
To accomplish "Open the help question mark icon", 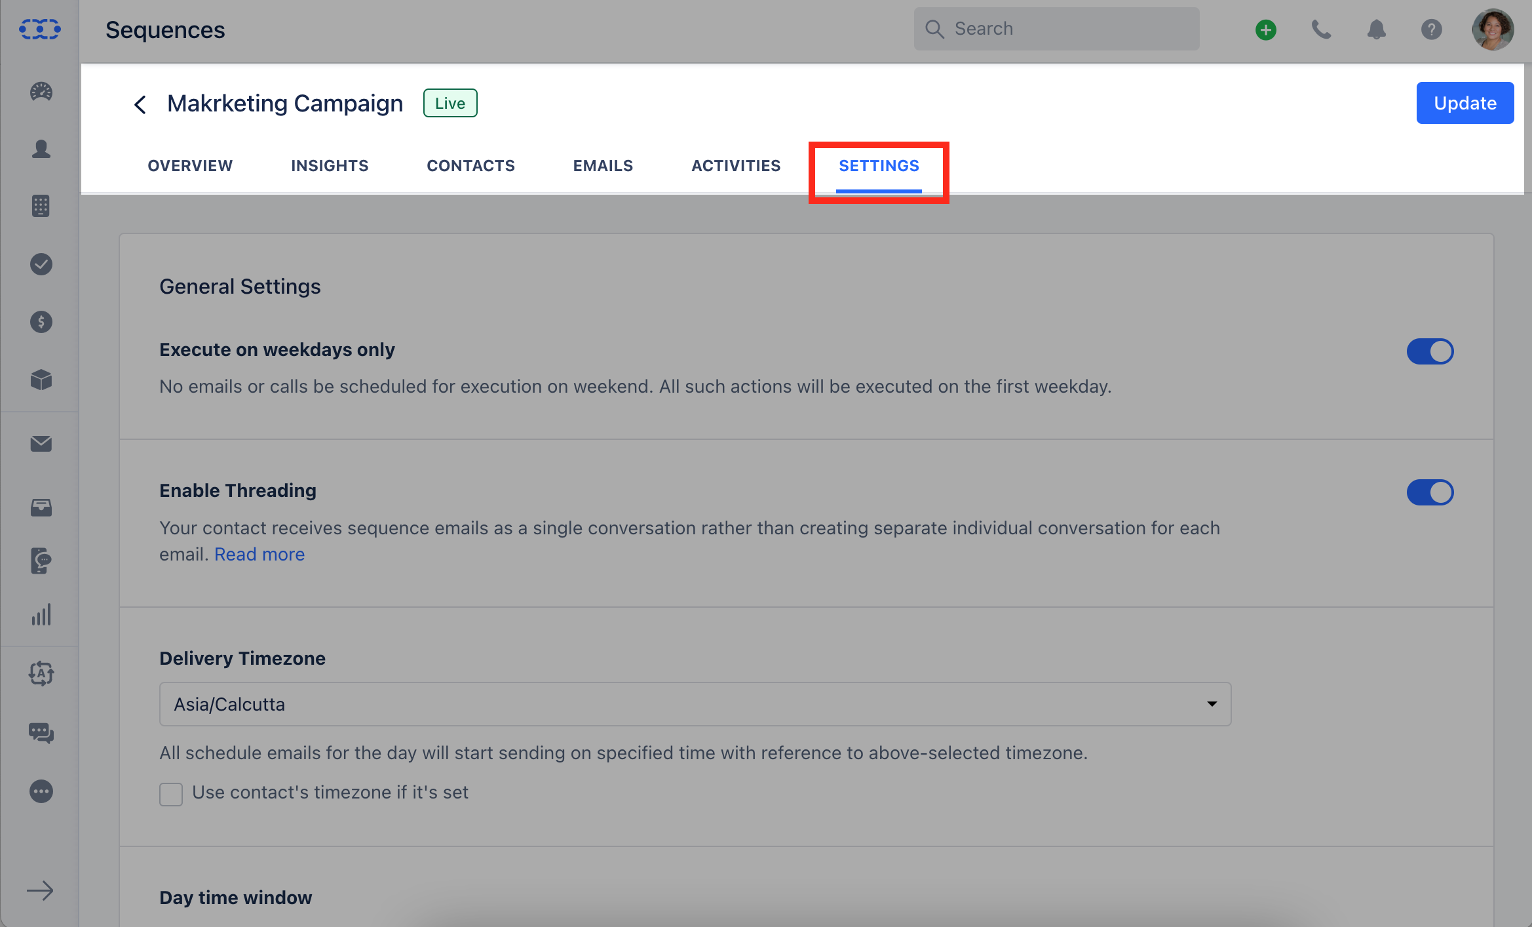I will (x=1431, y=30).
